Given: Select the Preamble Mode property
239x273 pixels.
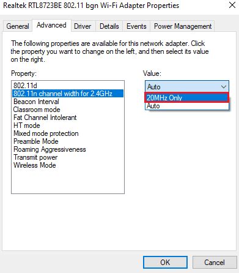Looking at the screenshot, I should pos(68,141).
